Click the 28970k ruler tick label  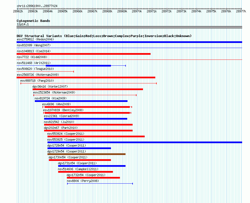pyautogui.click(x=137, y=11)
